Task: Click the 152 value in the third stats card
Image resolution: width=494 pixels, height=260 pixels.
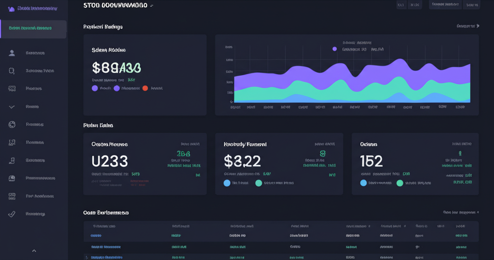Action: (x=371, y=161)
